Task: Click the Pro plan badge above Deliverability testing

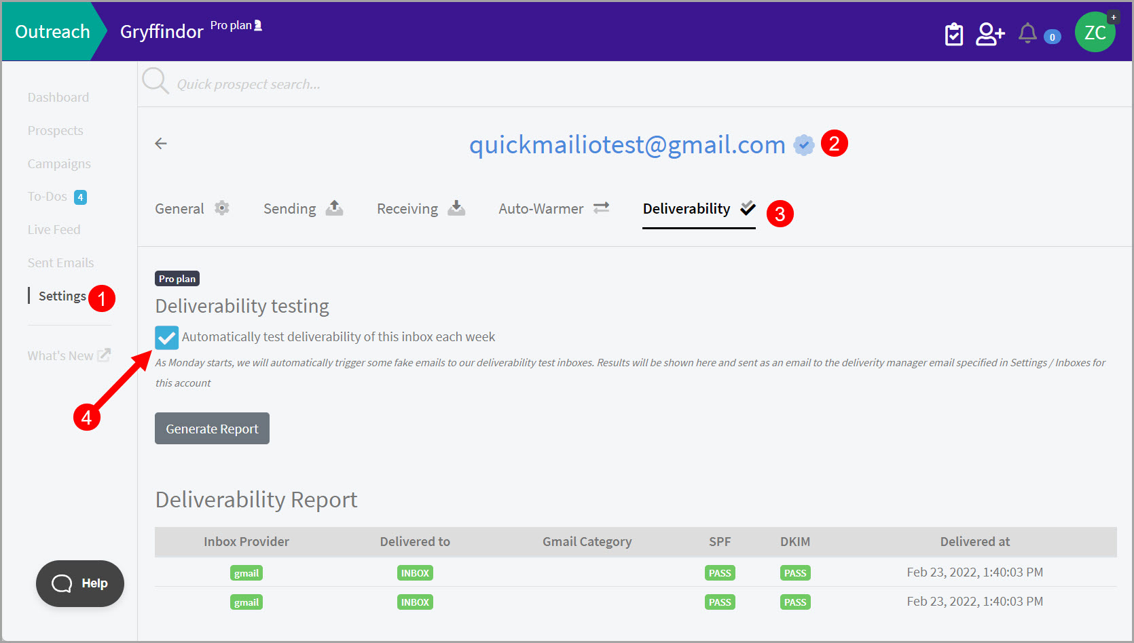Action: [177, 279]
